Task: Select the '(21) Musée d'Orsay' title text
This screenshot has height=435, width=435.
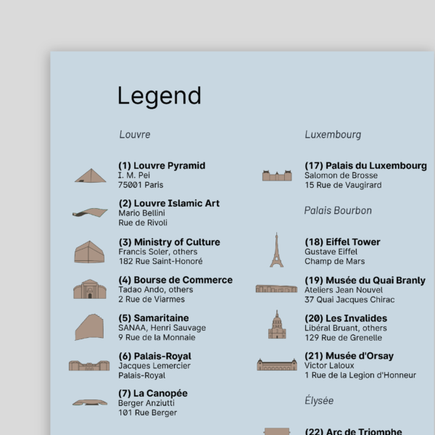Action: pos(349,356)
